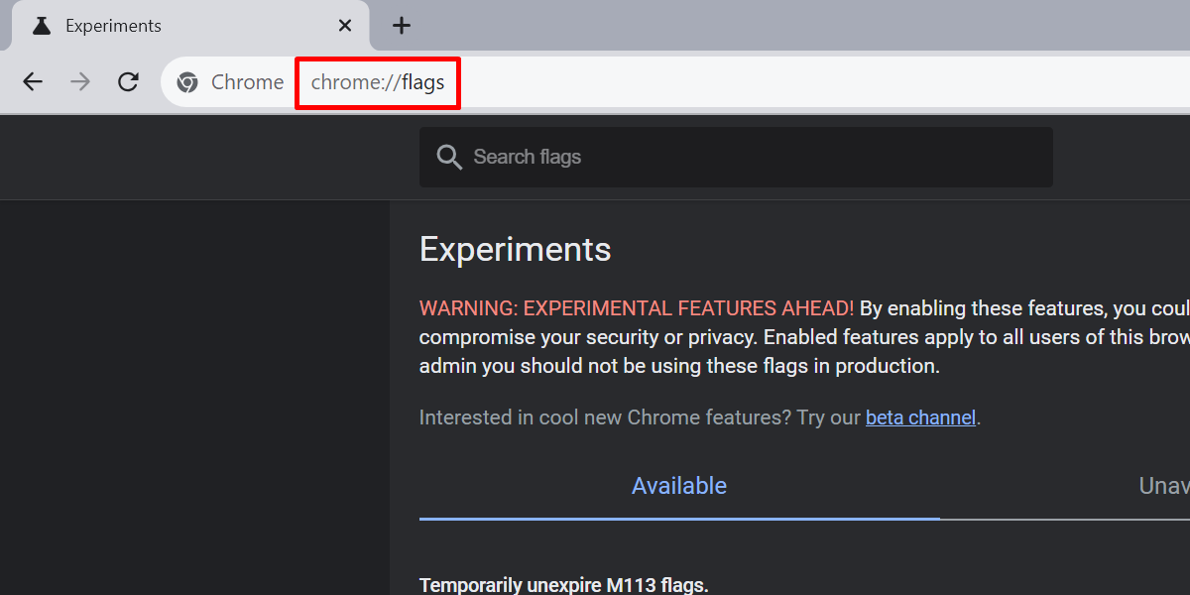Screen dimensions: 1190x595
Task: Follow the beta channel link
Action: [x=920, y=416]
